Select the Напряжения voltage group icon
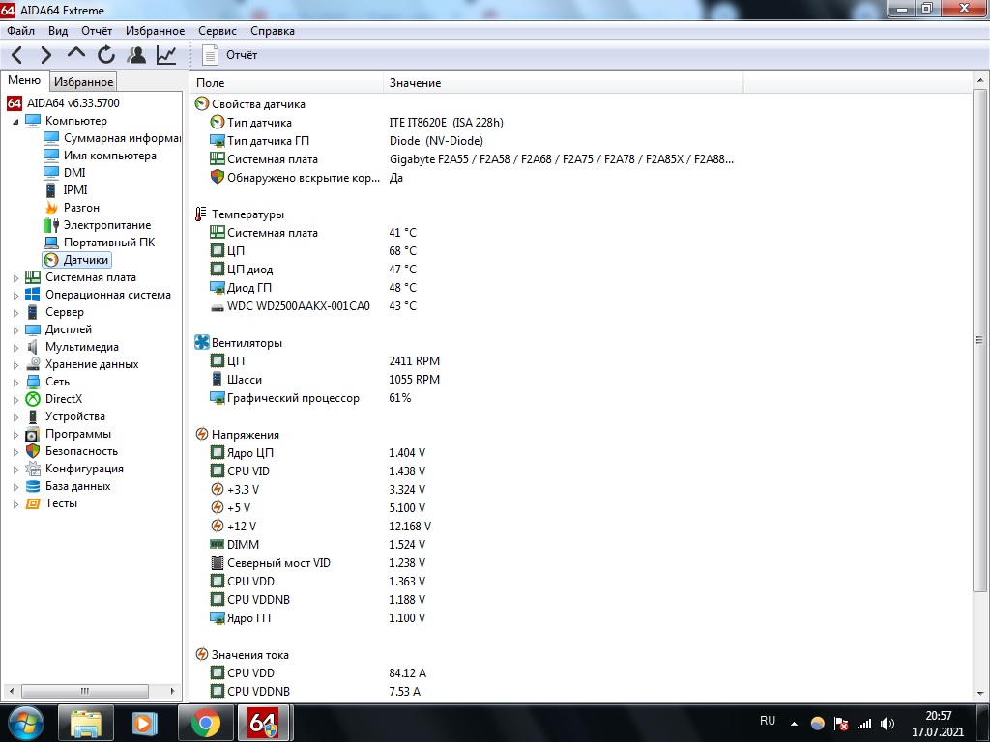This screenshot has width=990, height=742. point(201,434)
